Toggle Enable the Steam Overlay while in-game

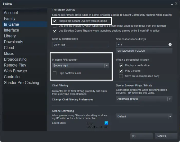coord(55,21)
